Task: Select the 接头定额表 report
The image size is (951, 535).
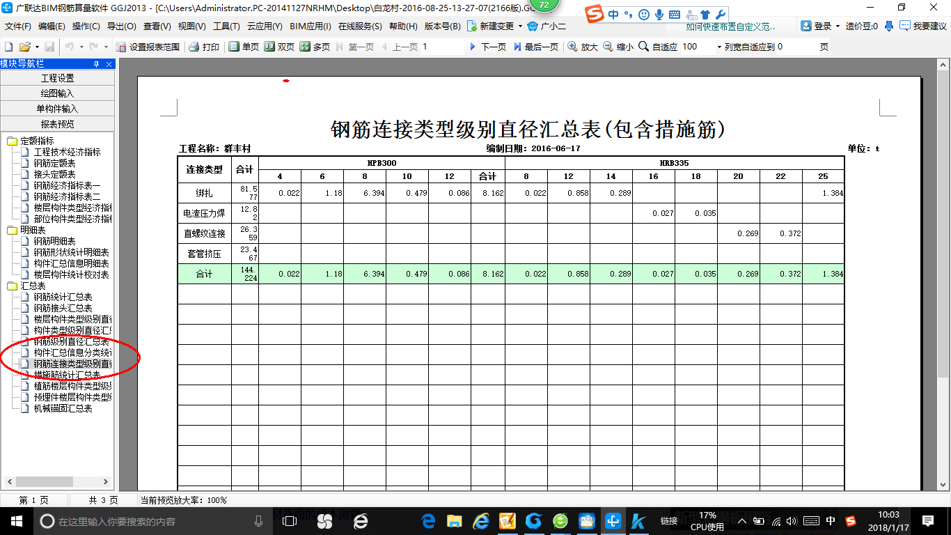Action: [x=54, y=175]
